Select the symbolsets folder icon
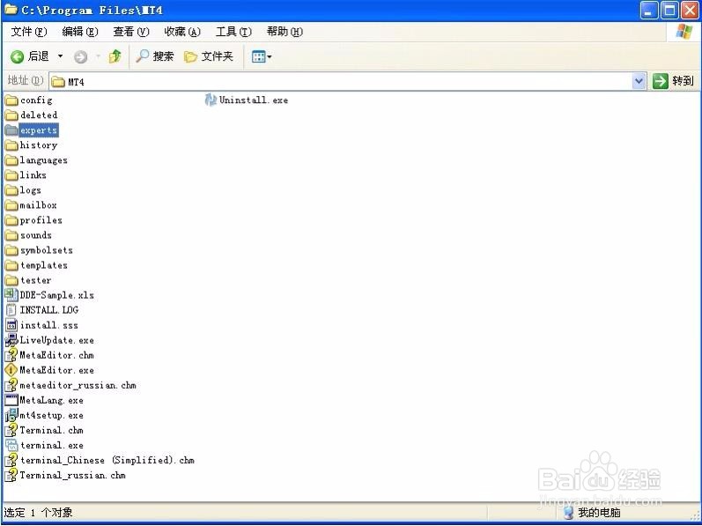 [11, 250]
